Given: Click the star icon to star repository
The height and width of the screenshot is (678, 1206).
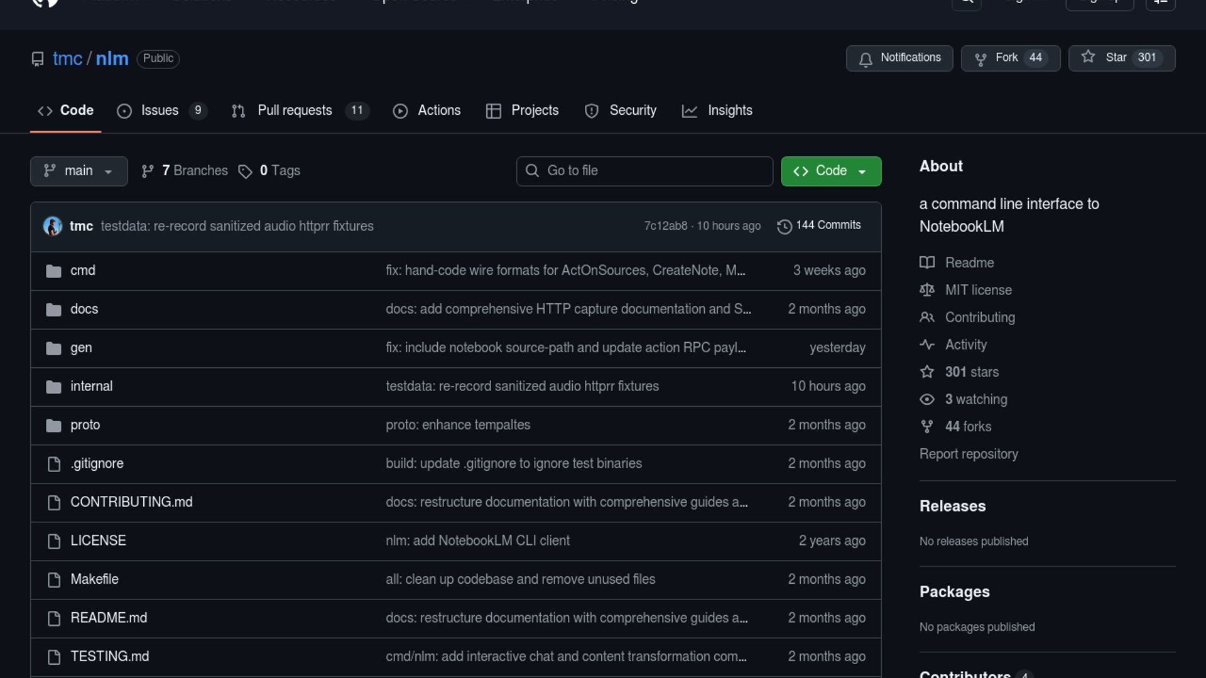Looking at the screenshot, I should [x=1089, y=57].
